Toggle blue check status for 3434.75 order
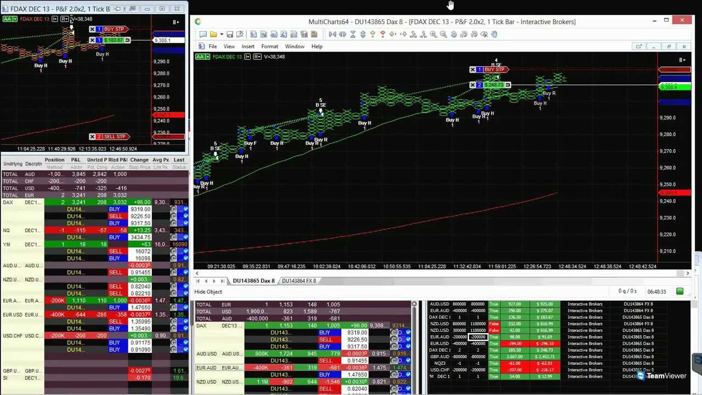 [x=185, y=238]
